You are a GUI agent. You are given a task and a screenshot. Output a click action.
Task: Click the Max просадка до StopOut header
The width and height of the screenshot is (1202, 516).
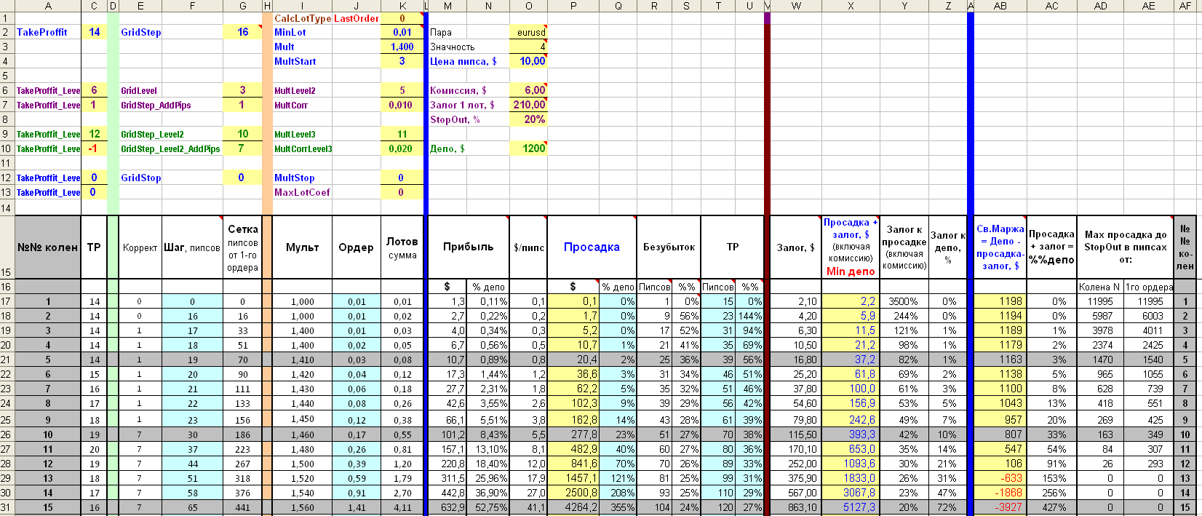1125,247
